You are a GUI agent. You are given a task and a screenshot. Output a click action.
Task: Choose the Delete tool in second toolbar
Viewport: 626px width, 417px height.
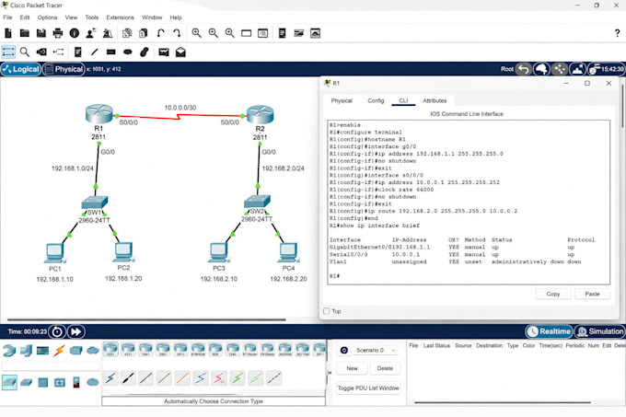(41, 52)
